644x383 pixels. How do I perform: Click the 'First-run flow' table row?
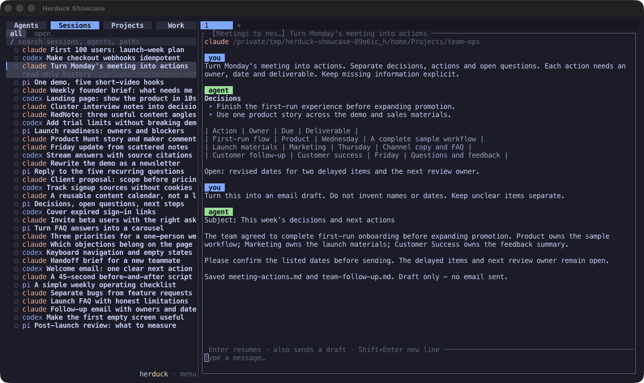pyautogui.click(x=344, y=139)
